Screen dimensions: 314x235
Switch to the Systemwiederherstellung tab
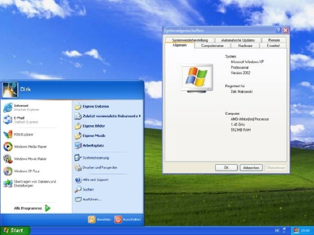click(190, 40)
